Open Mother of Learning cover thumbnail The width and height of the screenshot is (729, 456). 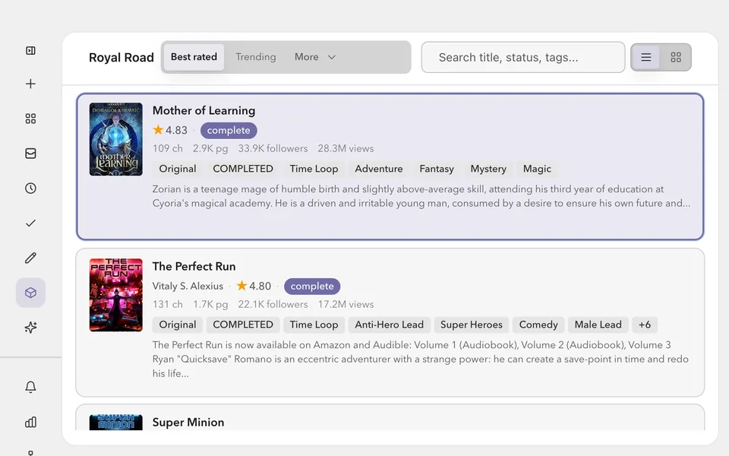point(115,139)
